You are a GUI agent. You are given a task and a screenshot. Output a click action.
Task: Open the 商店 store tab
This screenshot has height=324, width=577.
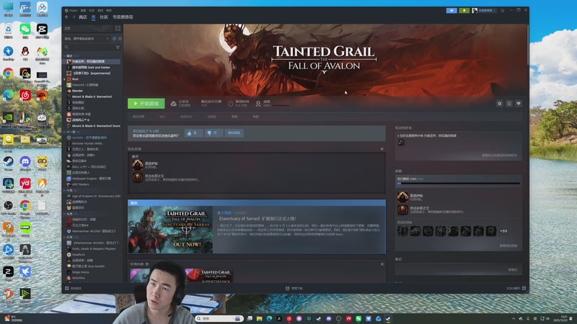pos(83,17)
